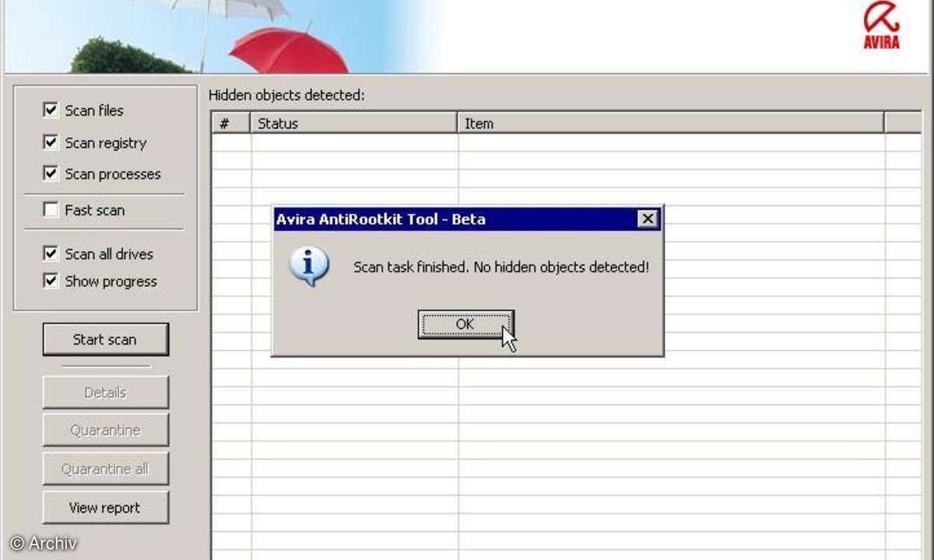
Task: Click the Start scan button
Action: [x=105, y=339]
